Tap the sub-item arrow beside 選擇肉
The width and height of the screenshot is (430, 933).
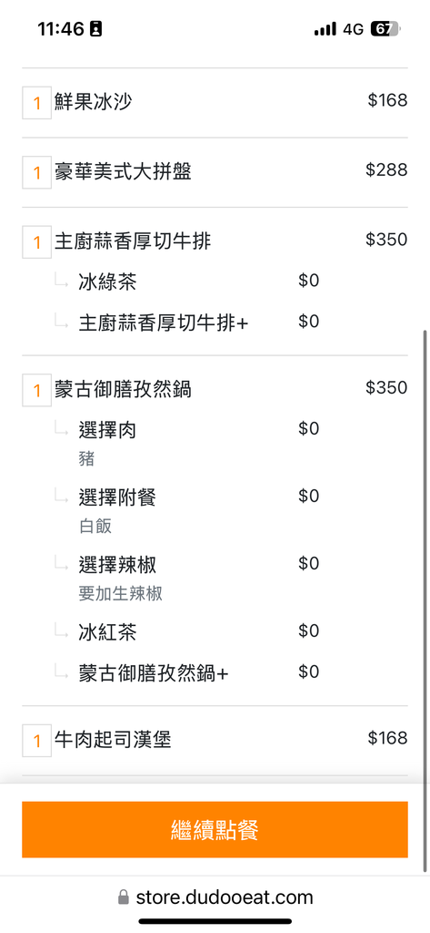coord(62,429)
